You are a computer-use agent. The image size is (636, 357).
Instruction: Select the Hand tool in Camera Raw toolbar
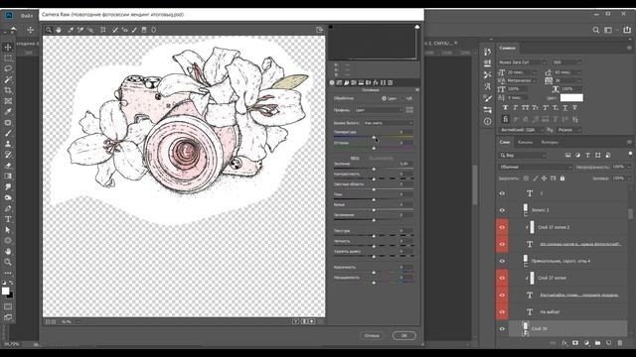(59, 30)
